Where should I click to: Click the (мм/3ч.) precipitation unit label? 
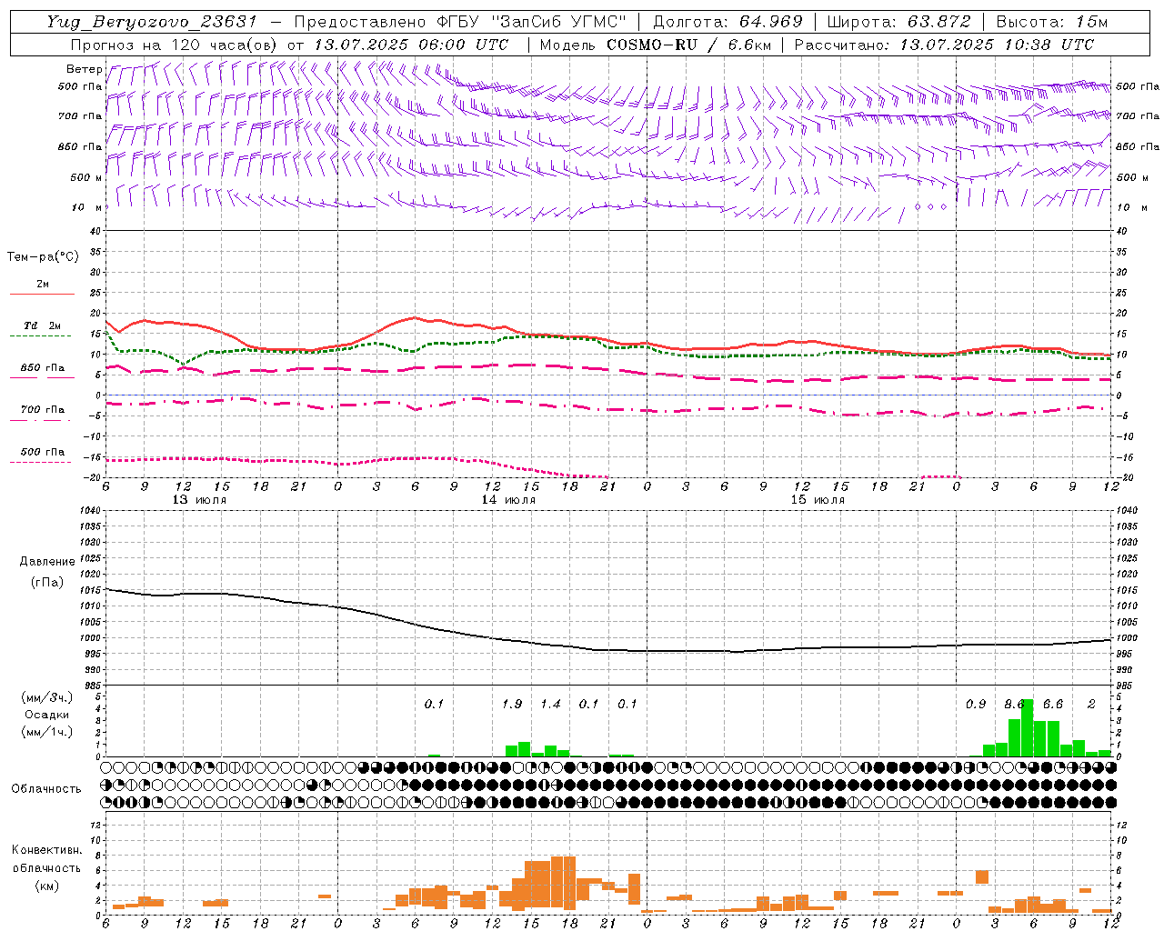click(x=46, y=697)
